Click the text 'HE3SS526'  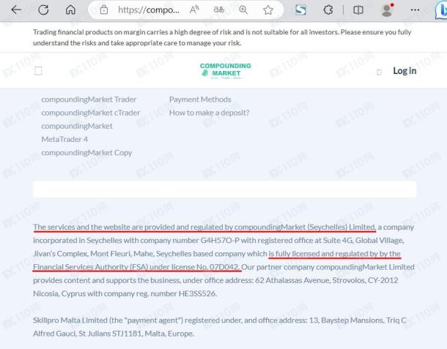point(197,293)
